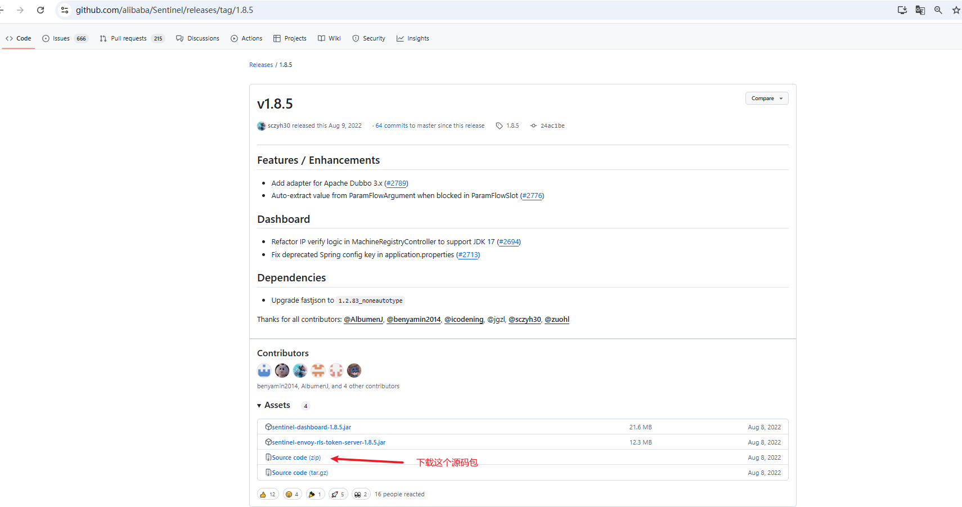
Task: Open the zoom magnifier icon in address bar
Action: pyautogui.click(x=938, y=10)
